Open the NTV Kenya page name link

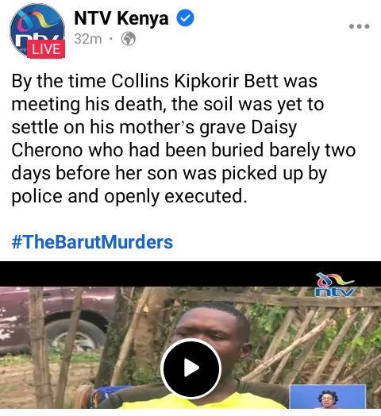click(x=121, y=18)
